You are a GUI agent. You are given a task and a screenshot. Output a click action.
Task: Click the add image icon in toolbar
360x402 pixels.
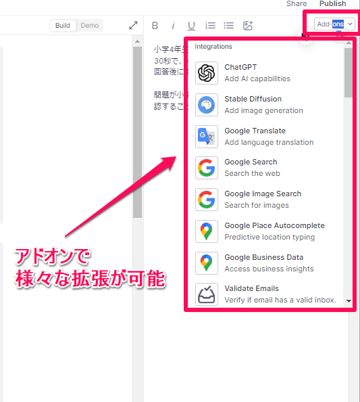[x=248, y=26]
